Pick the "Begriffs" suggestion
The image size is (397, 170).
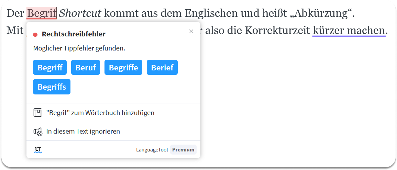tap(52, 87)
